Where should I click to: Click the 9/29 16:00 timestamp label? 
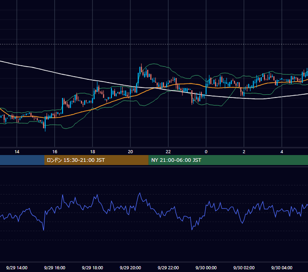pyautogui.click(x=55, y=267)
